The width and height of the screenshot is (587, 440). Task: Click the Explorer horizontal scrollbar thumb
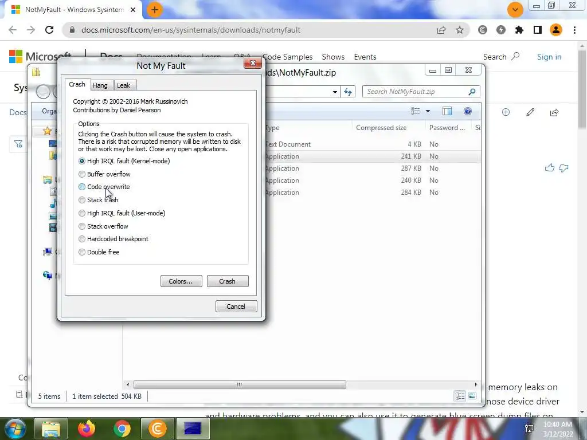[x=240, y=384]
